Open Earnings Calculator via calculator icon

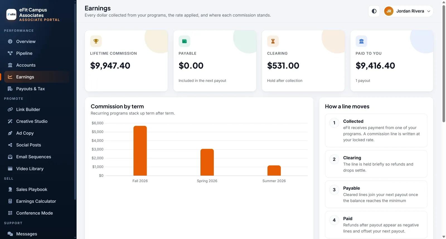[x=10, y=201]
